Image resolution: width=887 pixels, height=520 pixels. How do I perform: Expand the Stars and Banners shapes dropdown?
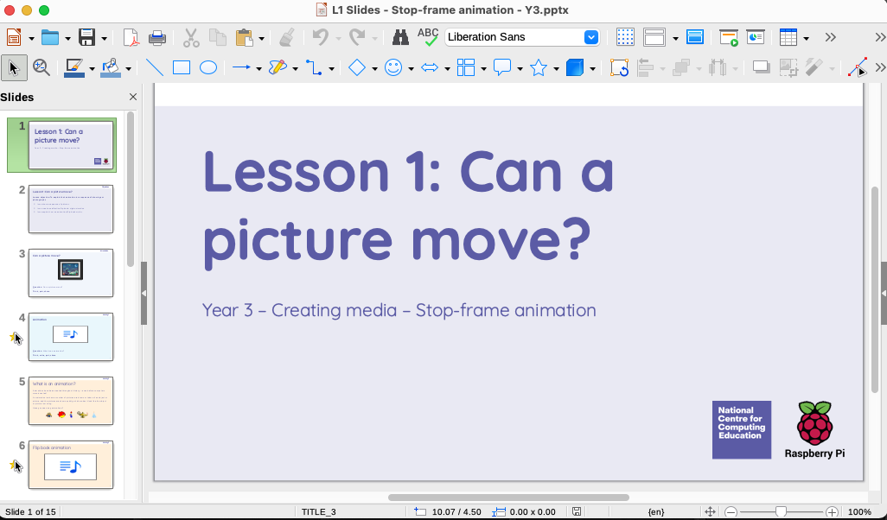tap(557, 68)
